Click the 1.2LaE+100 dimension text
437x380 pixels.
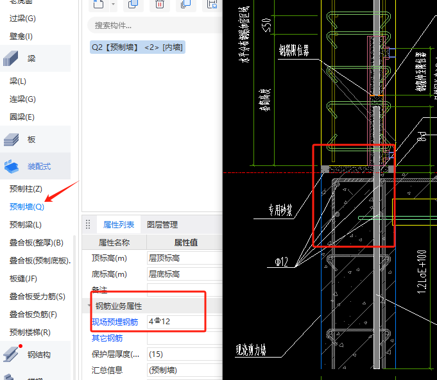(x=422, y=272)
